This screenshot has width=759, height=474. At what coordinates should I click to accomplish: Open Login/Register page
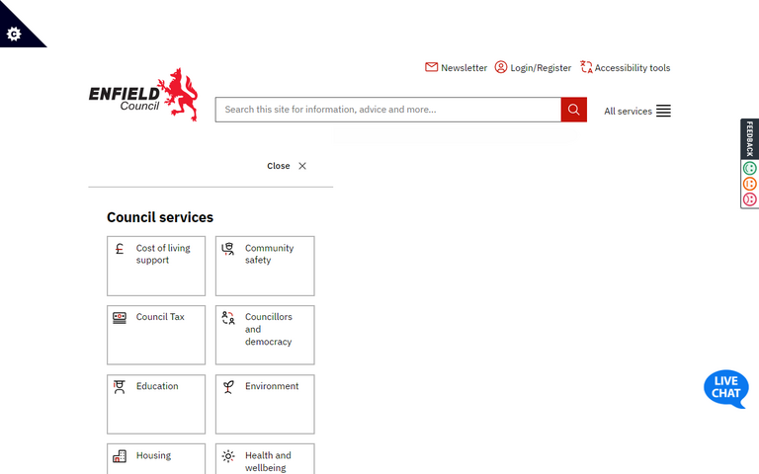[x=533, y=68]
